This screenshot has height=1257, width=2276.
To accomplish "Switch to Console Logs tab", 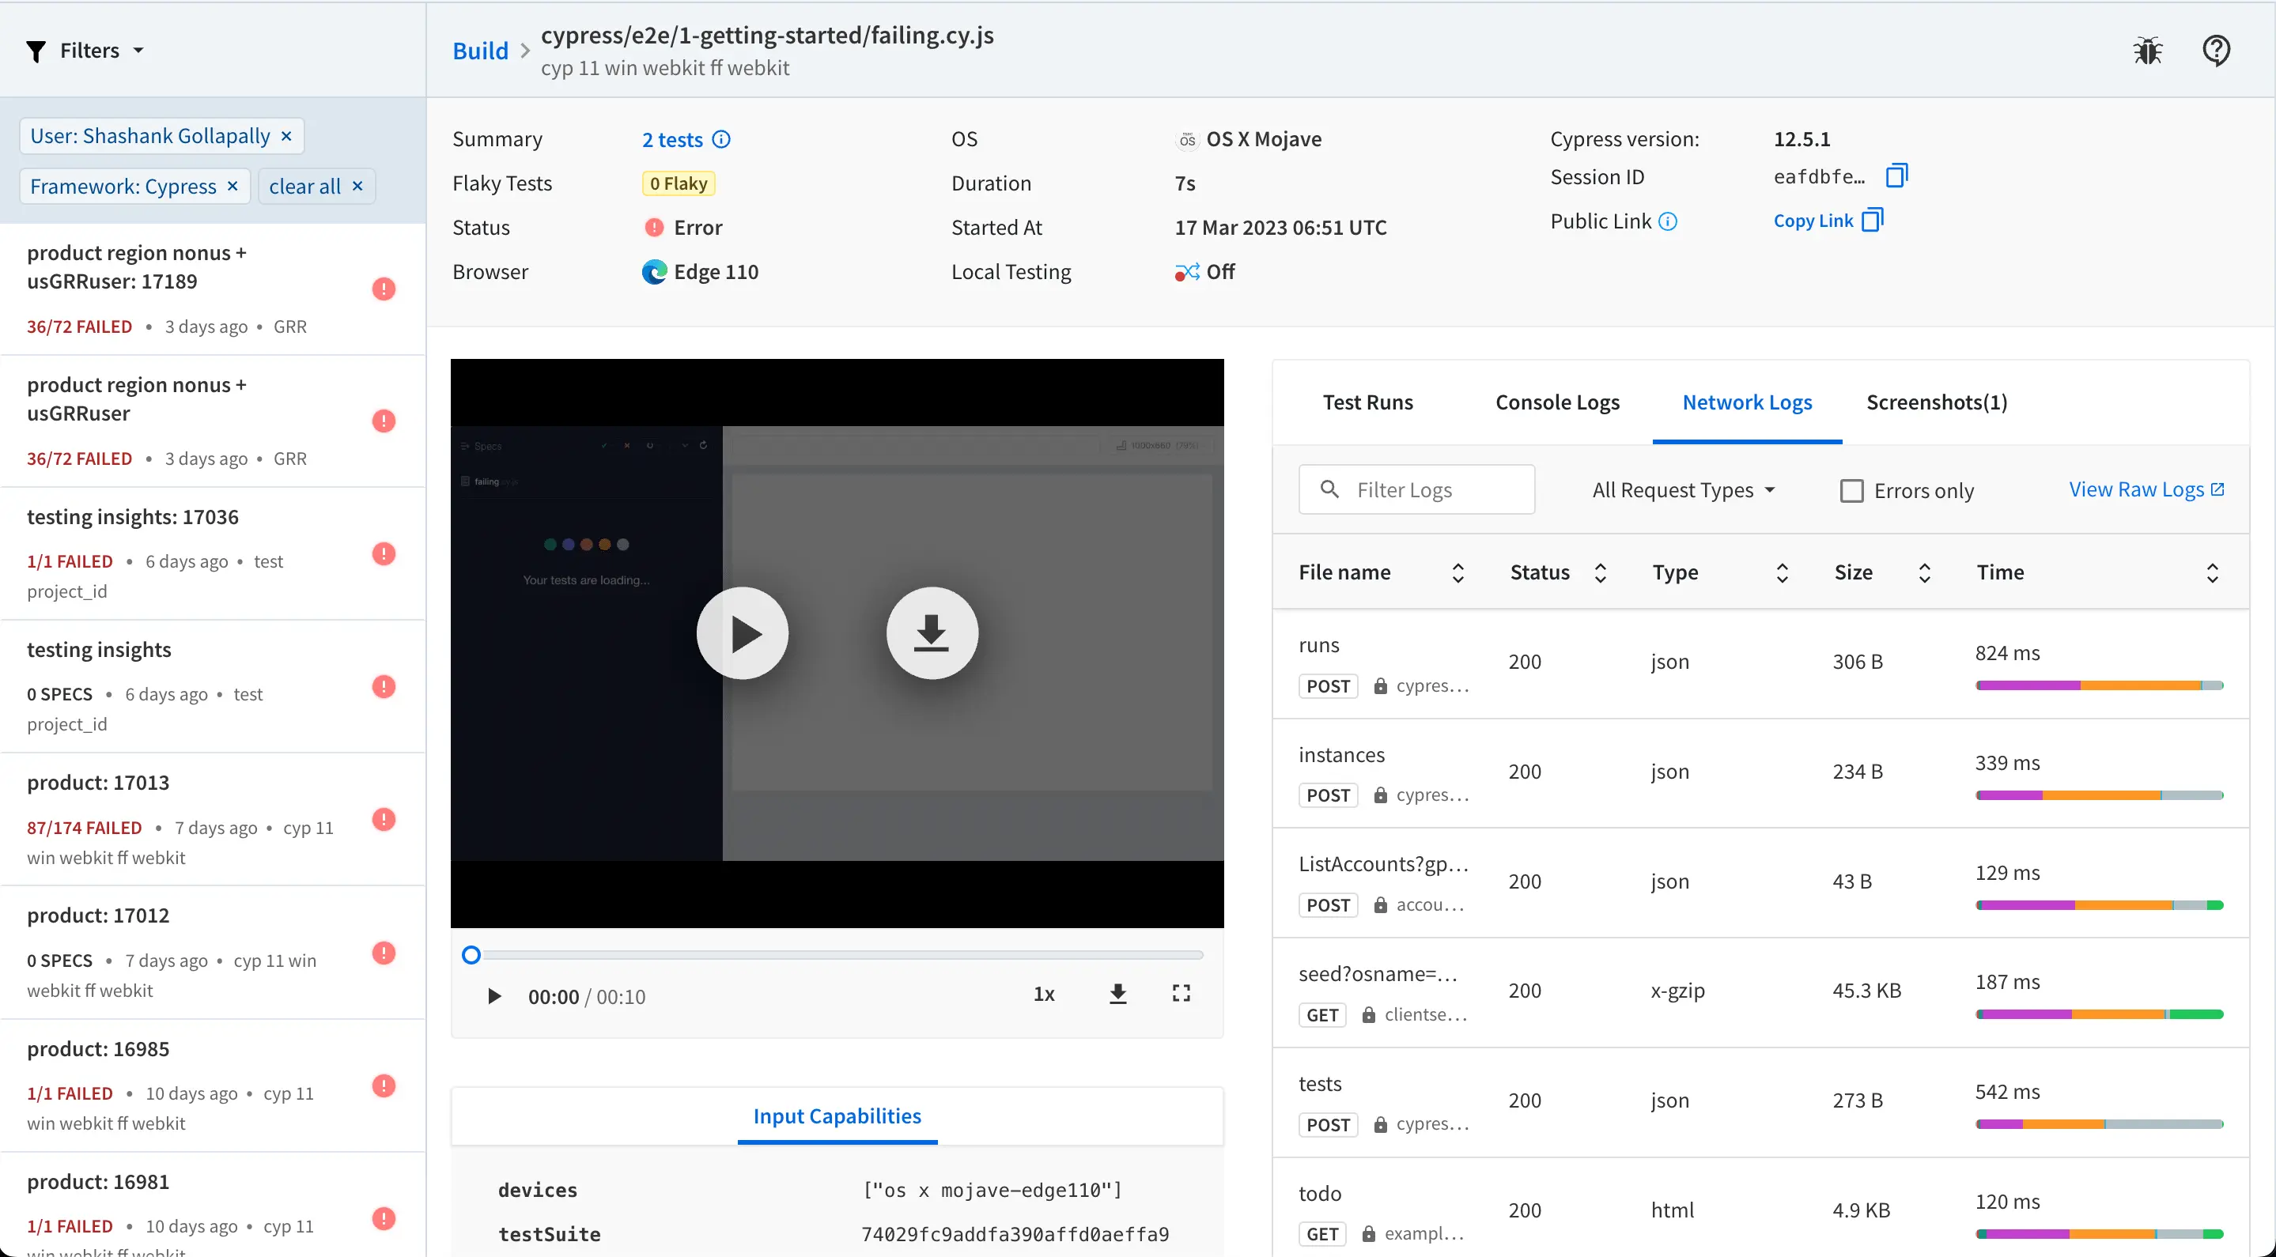I will pyautogui.click(x=1557, y=403).
